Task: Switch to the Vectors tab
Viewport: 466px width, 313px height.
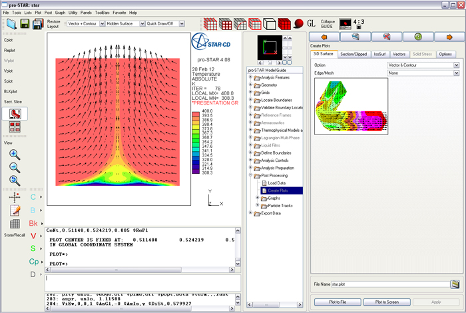Action: point(399,54)
